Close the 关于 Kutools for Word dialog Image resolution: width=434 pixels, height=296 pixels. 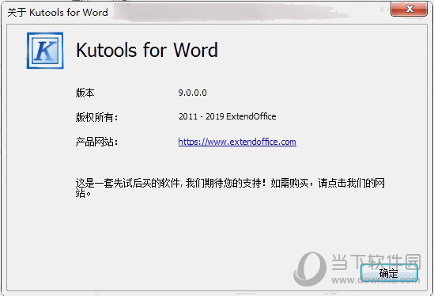tap(409, 9)
